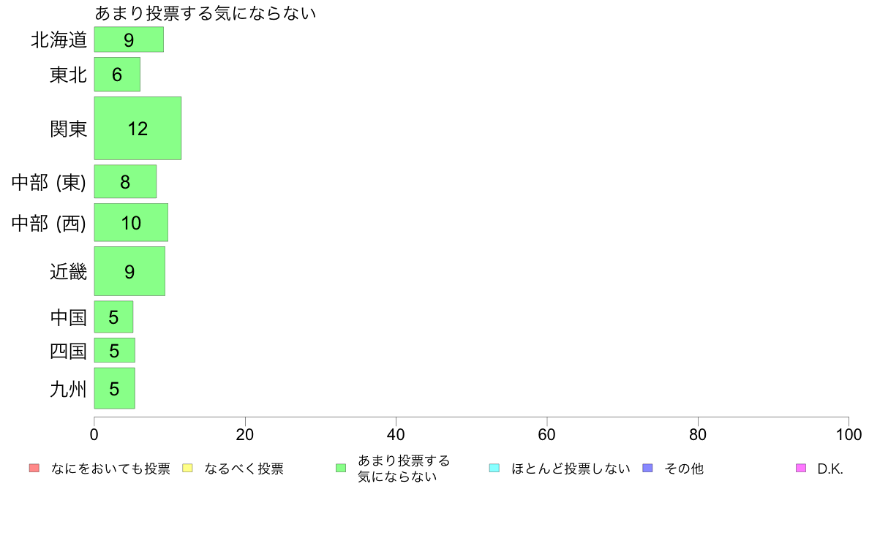Click the なにをおいても投票 legend text
869x538 pixels.
point(110,469)
